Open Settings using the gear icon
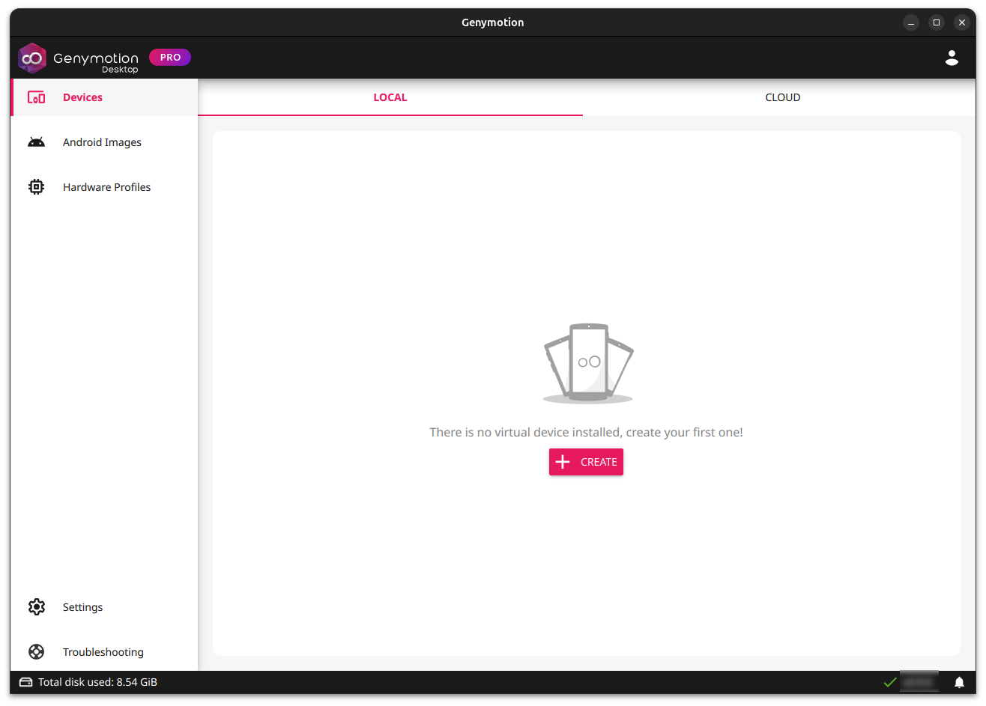The height and width of the screenshot is (706, 986). coord(36,607)
